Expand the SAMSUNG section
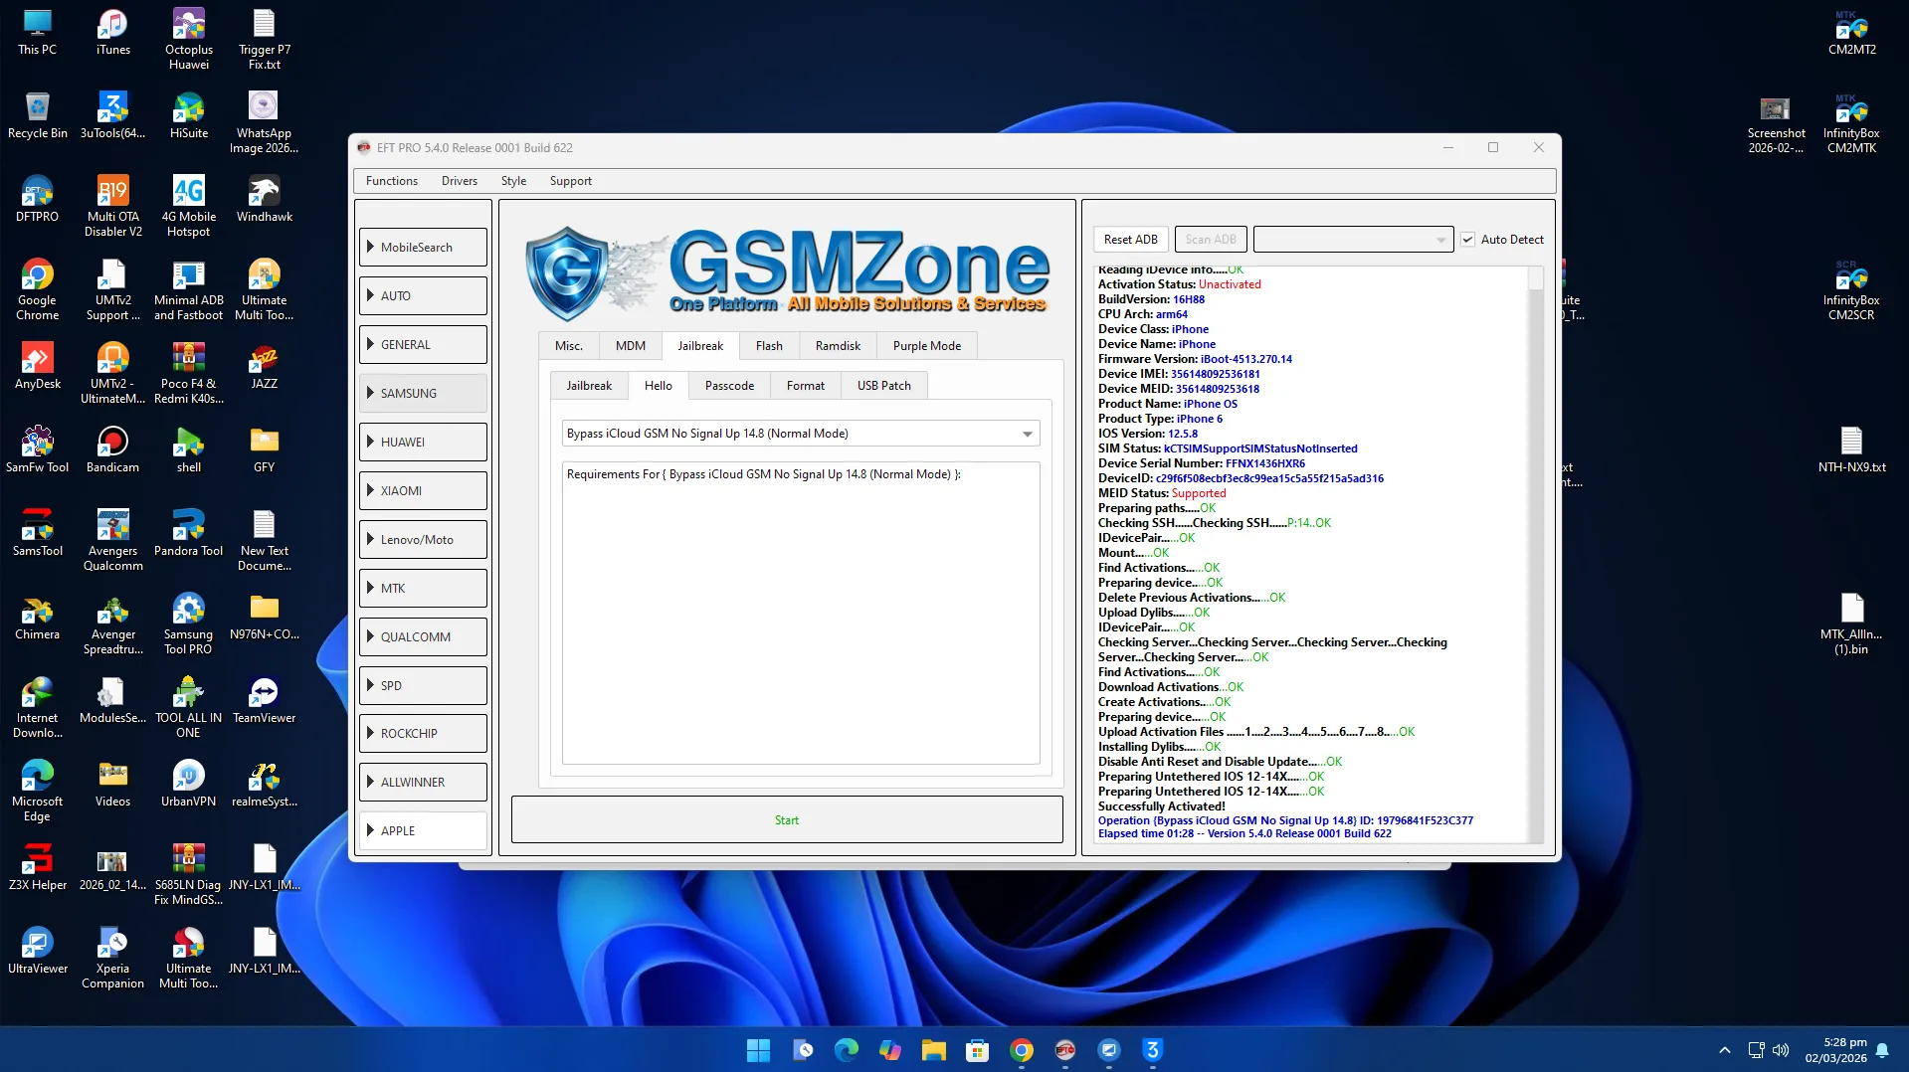 click(423, 394)
